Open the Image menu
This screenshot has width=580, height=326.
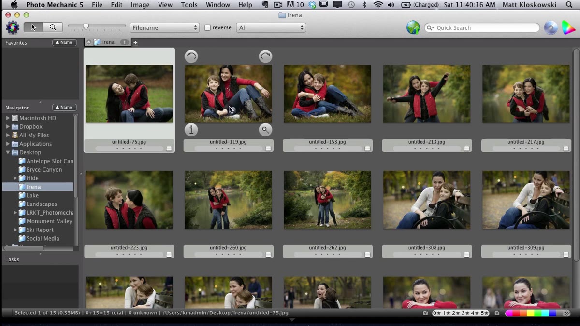click(x=140, y=5)
